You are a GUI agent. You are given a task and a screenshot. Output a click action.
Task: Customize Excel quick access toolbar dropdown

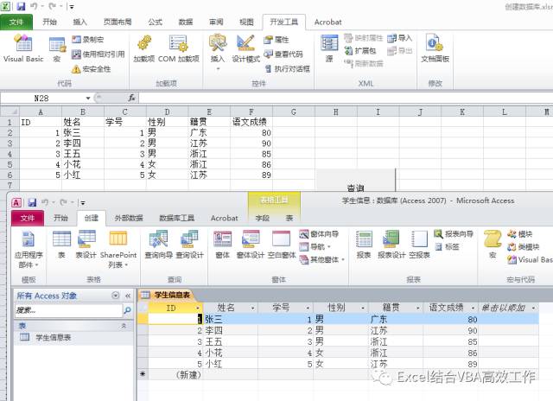(72, 6)
